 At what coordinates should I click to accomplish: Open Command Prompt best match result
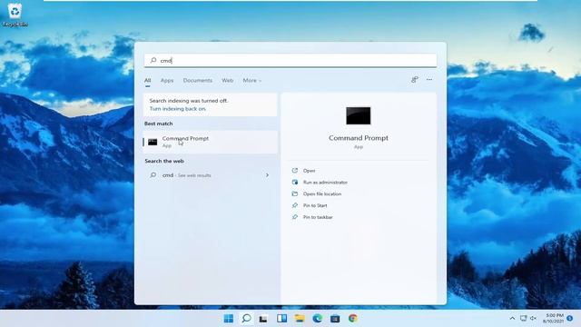[211, 142]
